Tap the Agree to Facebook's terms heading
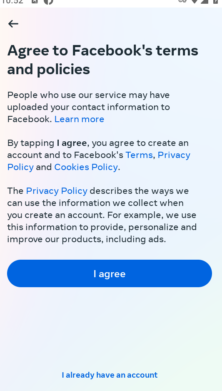The height and width of the screenshot is (391, 222). coord(102,60)
